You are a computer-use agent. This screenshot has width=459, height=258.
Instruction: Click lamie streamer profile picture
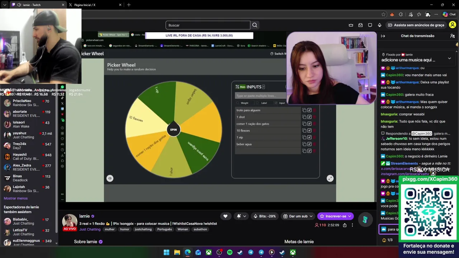coord(70,222)
